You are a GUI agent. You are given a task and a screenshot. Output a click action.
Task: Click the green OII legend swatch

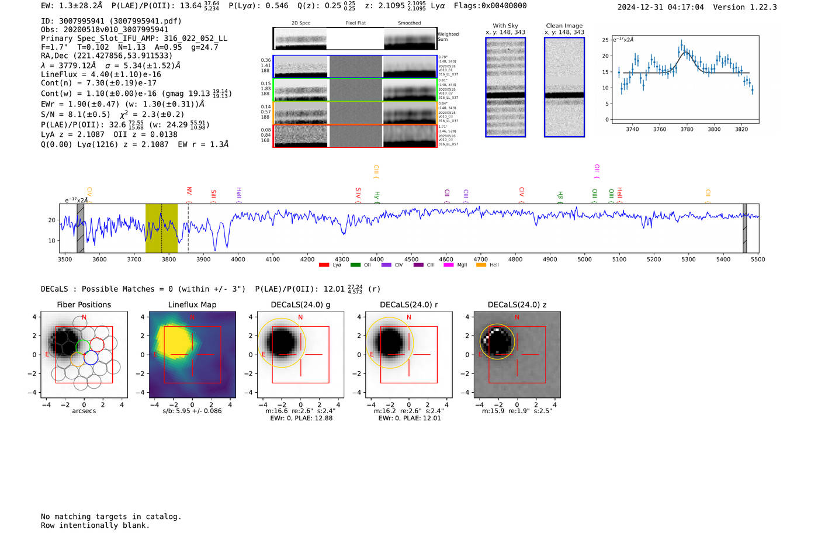coord(355,265)
